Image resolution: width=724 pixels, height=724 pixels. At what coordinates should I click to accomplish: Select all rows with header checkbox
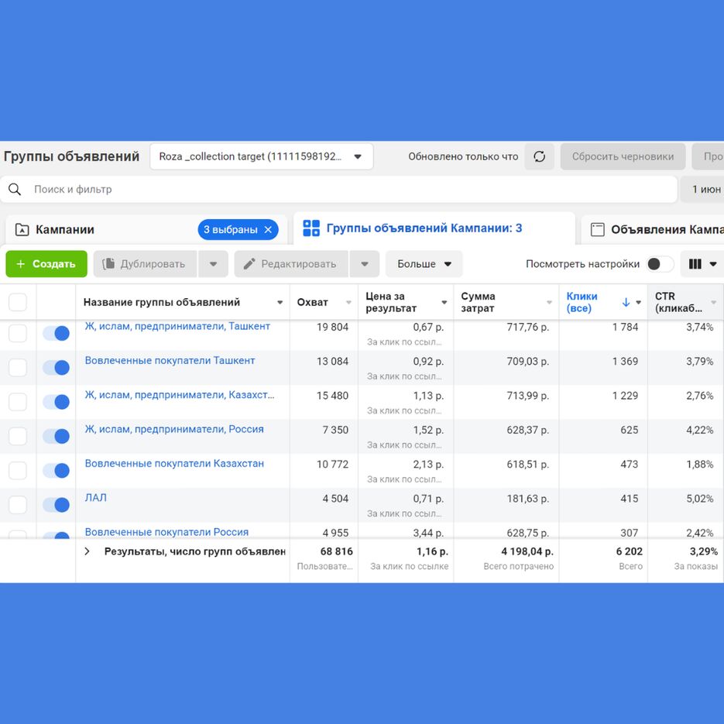coord(18,303)
